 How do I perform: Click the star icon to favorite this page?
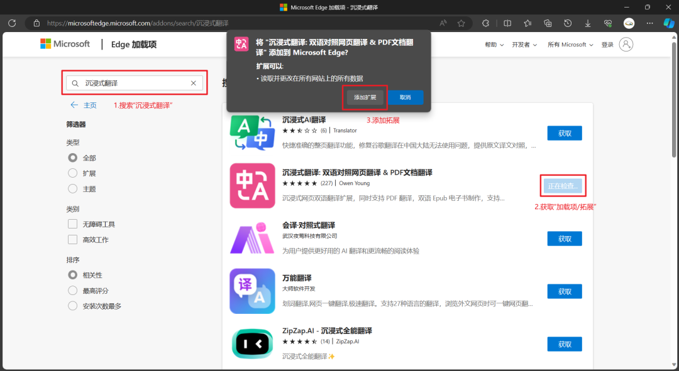tap(461, 23)
